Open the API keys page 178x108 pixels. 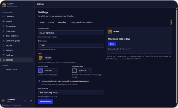[17, 50]
